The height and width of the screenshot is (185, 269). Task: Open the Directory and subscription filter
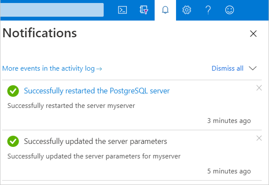click(144, 10)
